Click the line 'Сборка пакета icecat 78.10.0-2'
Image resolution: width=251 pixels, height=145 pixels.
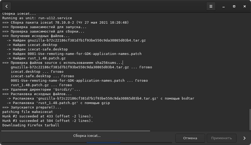[x=65, y=23]
